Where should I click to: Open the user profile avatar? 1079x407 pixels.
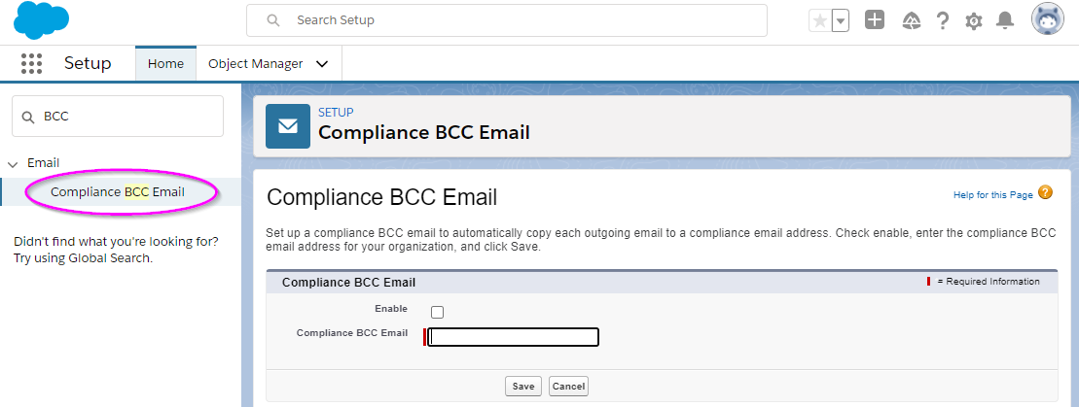pyautogui.click(x=1047, y=20)
